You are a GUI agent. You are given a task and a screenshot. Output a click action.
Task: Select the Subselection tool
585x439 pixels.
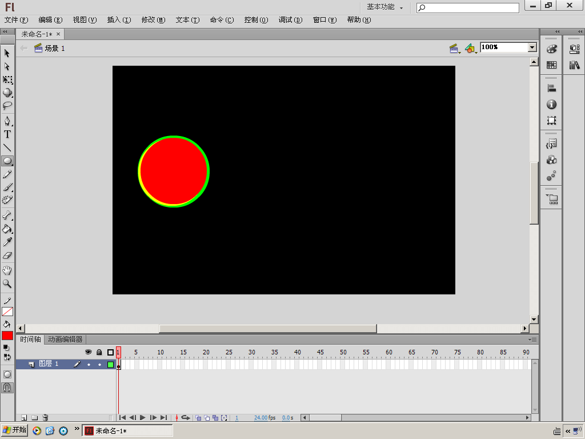click(7, 66)
